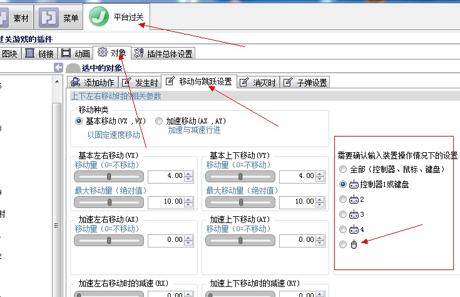Click the controller 1 gamepad icon

(x=354, y=184)
